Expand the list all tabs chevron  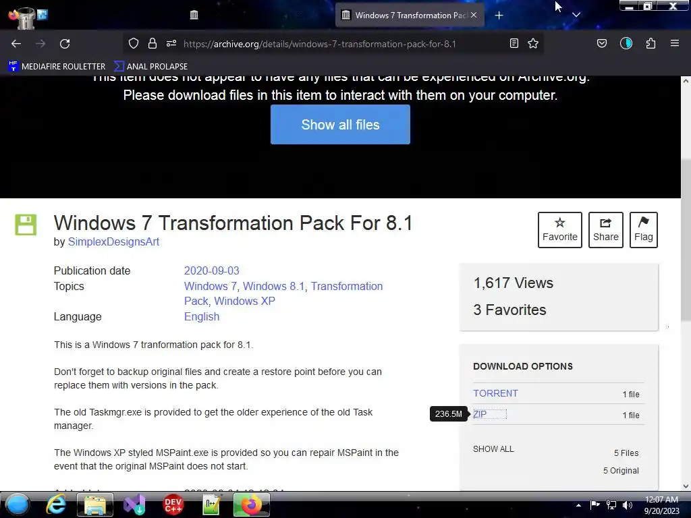coord(576,15)
